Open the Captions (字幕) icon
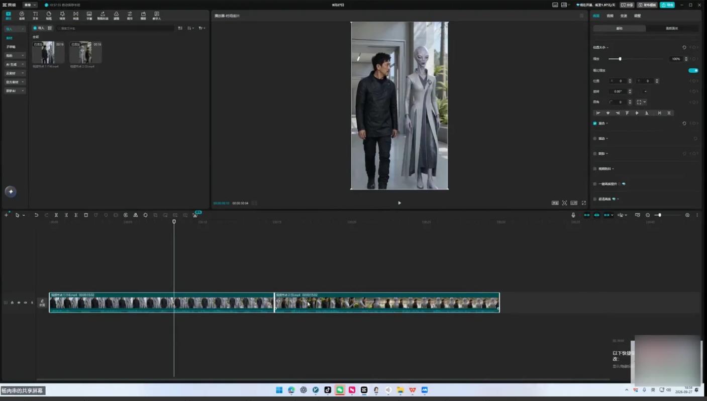Viewport: 707px width, 401px height. pos(89,16)
